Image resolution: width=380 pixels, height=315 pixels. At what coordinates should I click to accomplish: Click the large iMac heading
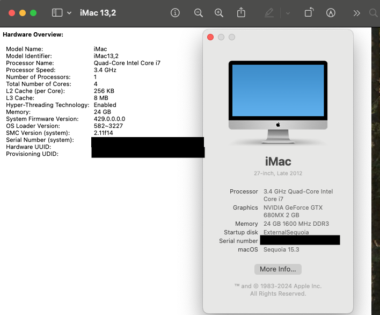tap(278, 161)
